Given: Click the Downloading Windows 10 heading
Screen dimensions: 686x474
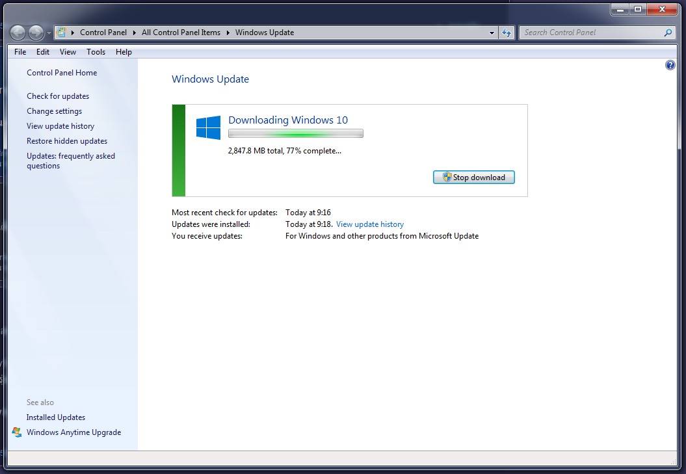Looking at the screenshot, I should (x=288, y=120).
